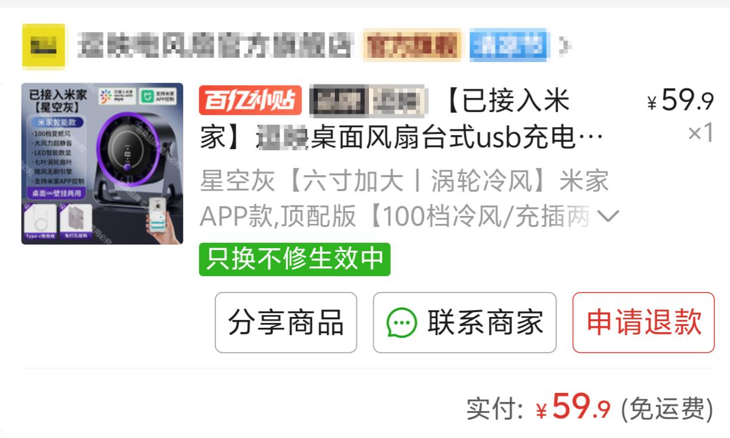Click the 百亿补贴 red badge

(x=250, y=100)
